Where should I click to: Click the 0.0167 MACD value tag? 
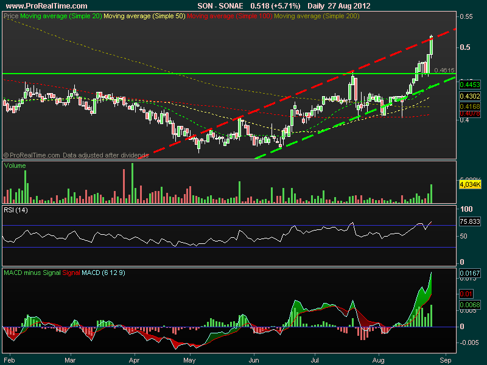pyautogui.click(x=468, y=274)
